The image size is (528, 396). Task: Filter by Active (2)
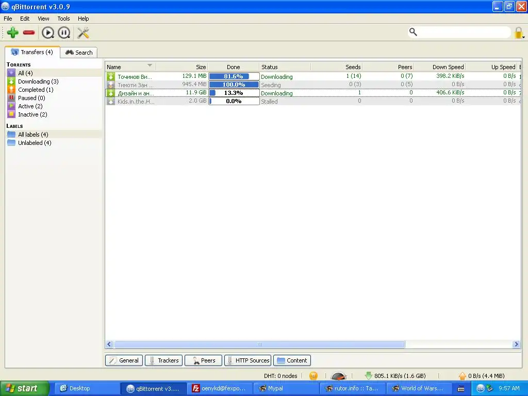54,106
